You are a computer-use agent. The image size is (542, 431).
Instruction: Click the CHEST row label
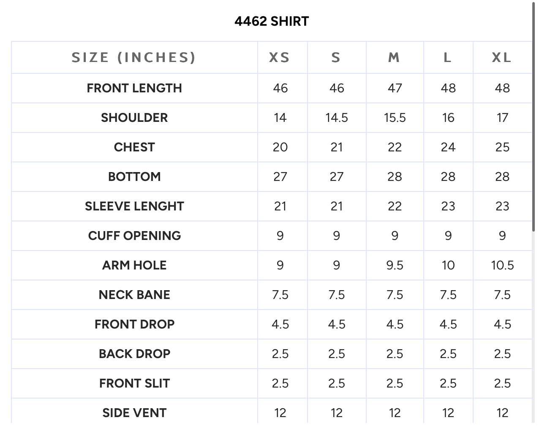pos(134,147)
